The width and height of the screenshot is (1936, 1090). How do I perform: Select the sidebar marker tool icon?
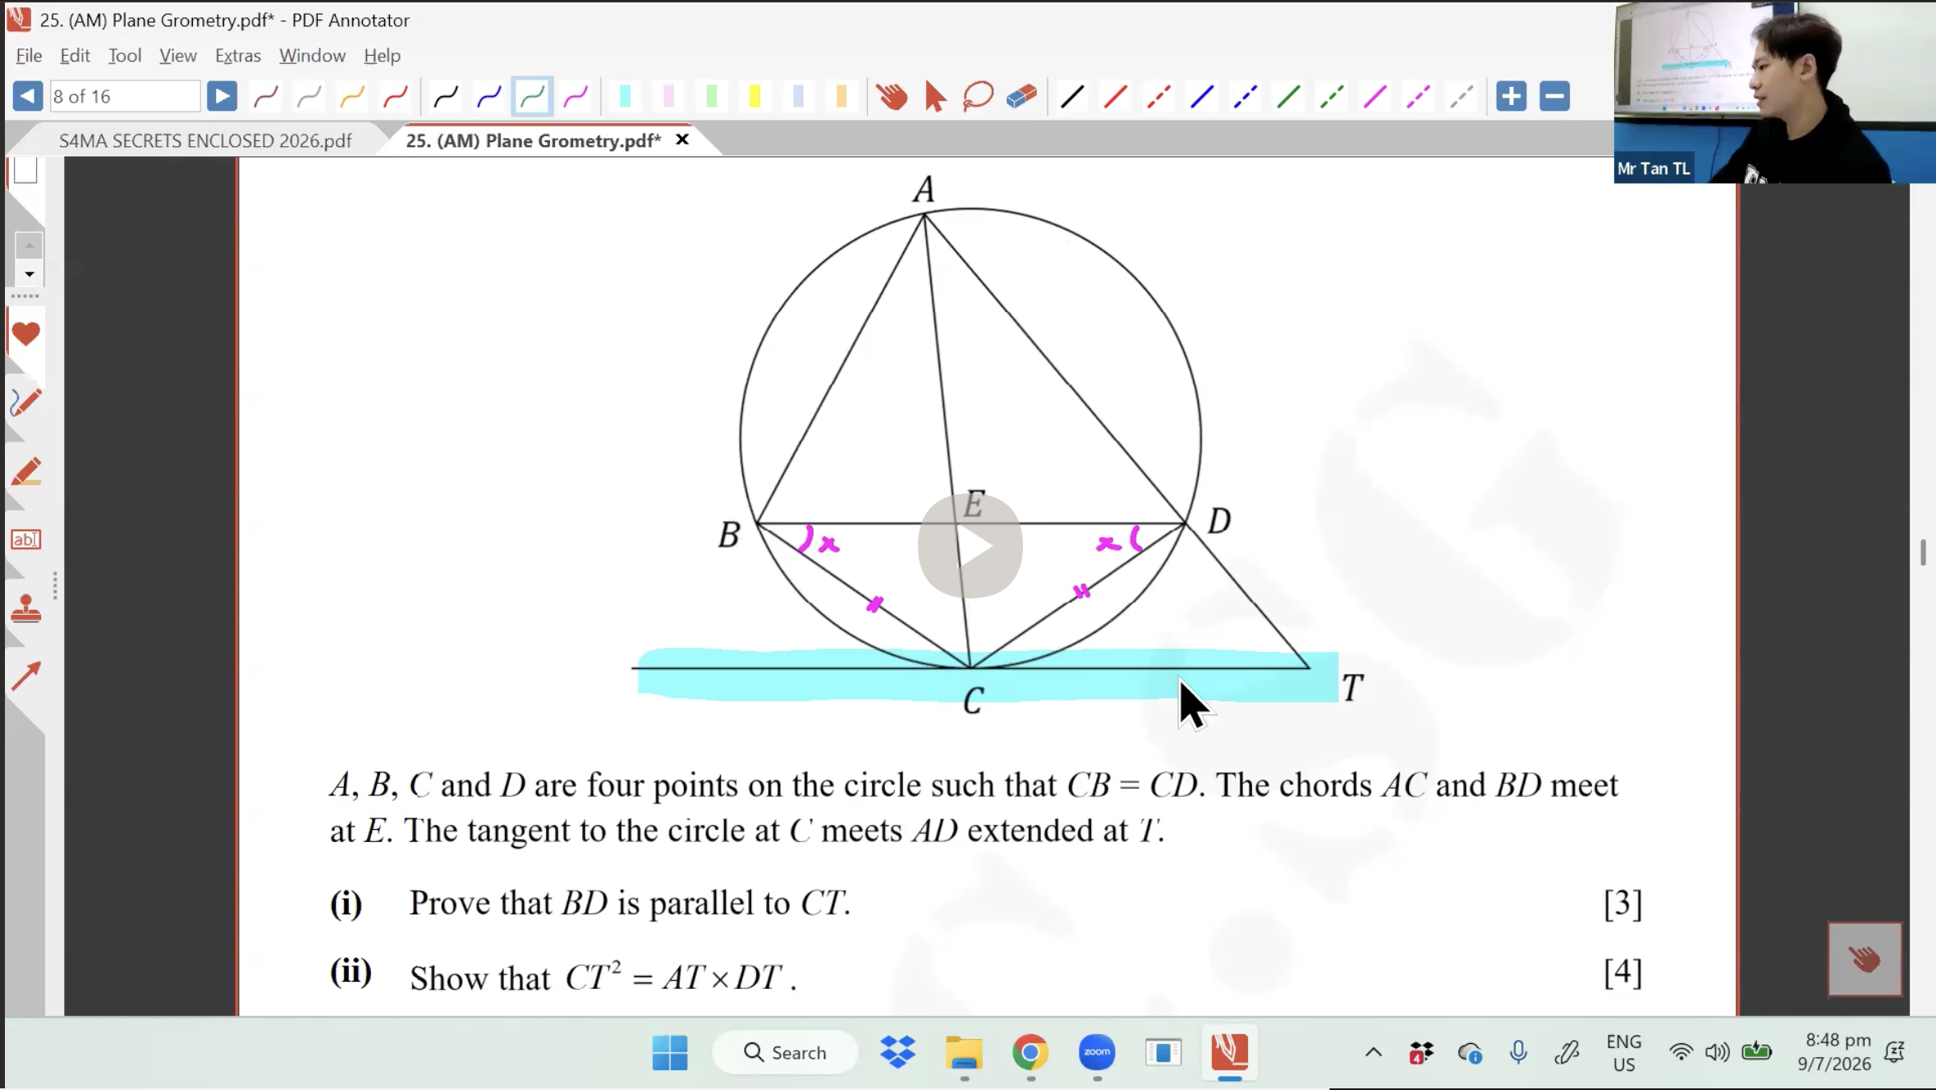26,471
